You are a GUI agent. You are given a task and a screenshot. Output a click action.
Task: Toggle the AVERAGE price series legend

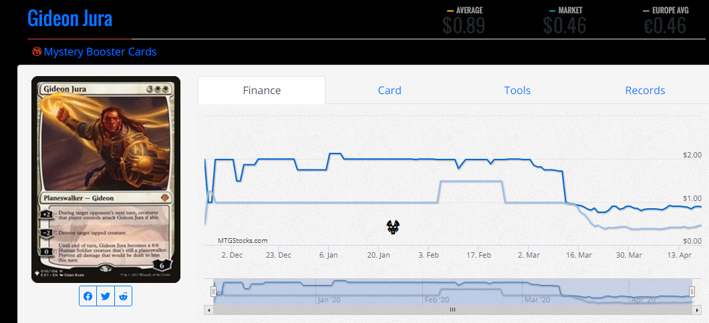coord(464,10)
